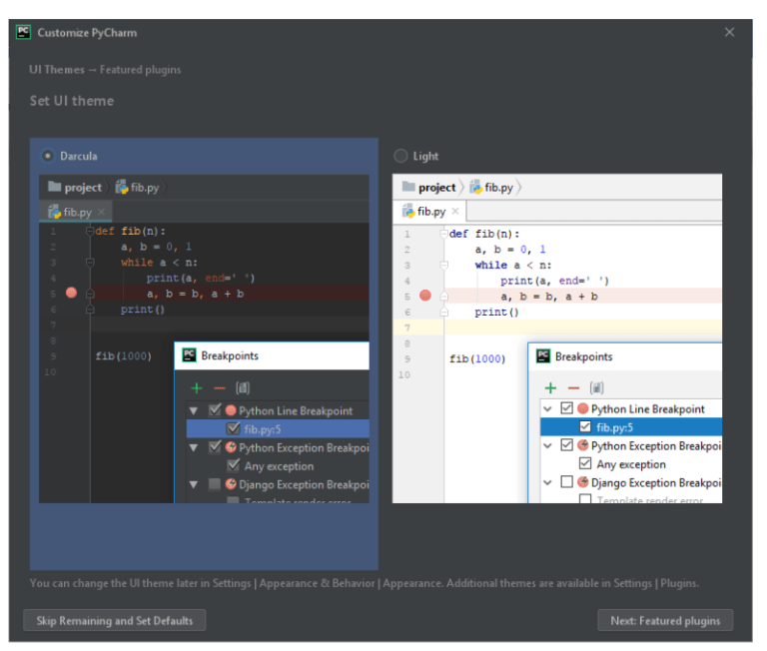Click fold marker beside while in Darcula
This screenshot has width=767, height=651.
tap(90, 263)
